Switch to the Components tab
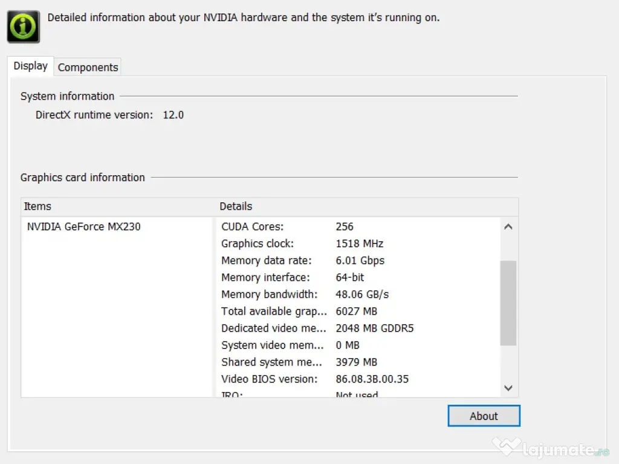Viewport: 619px width, 464px height. point(88,68)
